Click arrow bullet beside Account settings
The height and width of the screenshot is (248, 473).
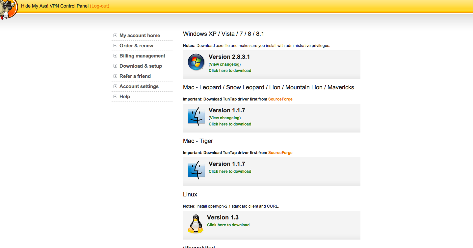pyautogui.click(x=115, y=86)
